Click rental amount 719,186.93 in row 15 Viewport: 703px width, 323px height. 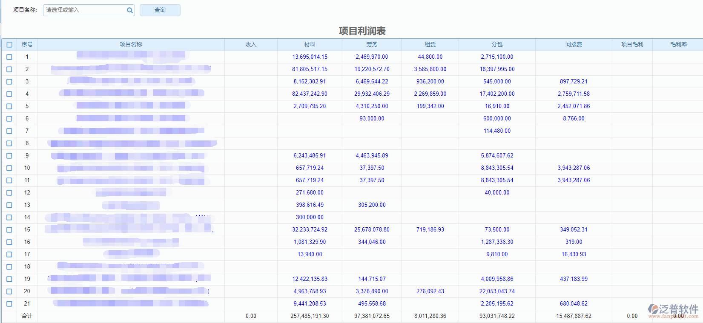pos(430,230)
